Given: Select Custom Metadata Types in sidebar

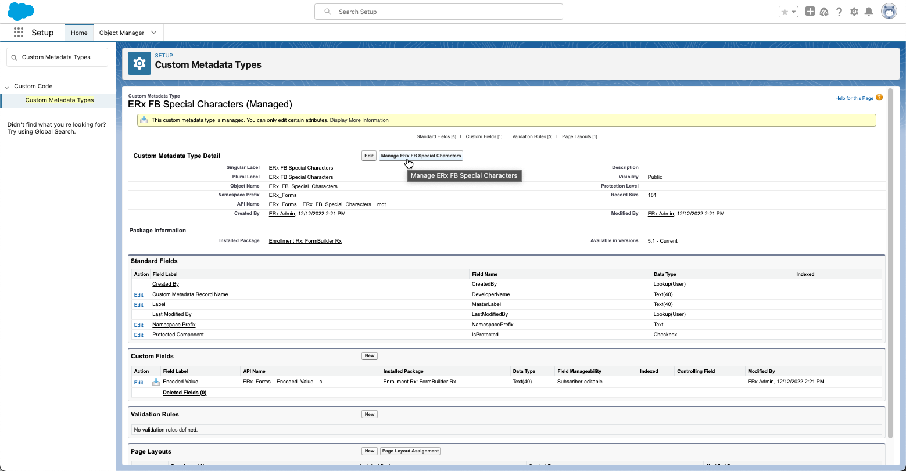Looking at the screenshot, I should (x=59, y=100).
